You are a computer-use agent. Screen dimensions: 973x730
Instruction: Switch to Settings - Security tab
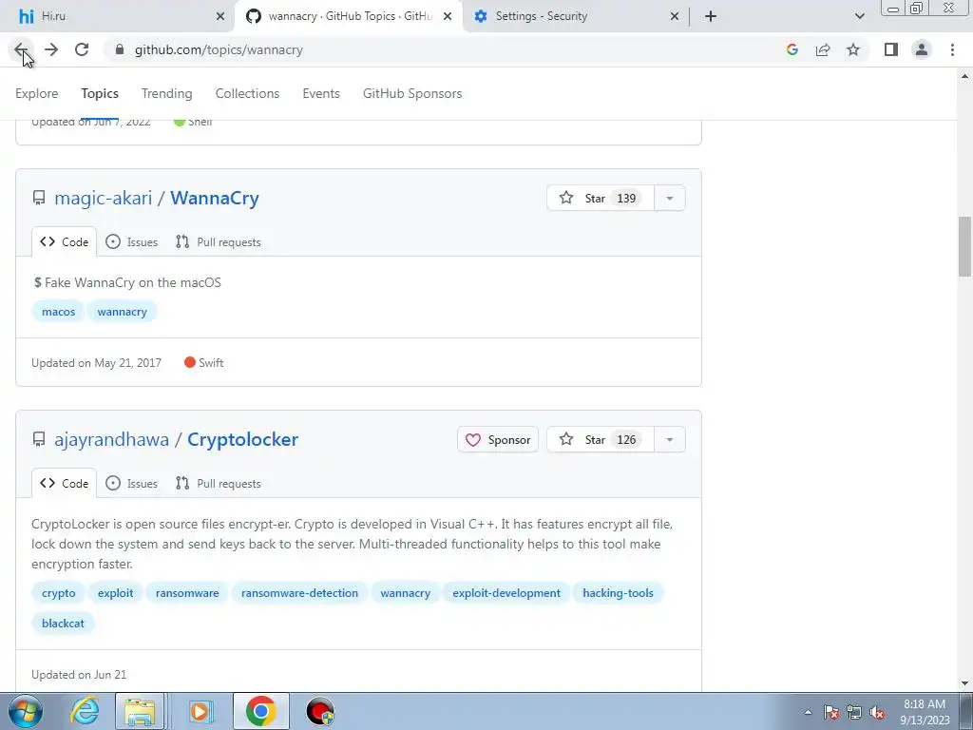coord(575,17)
